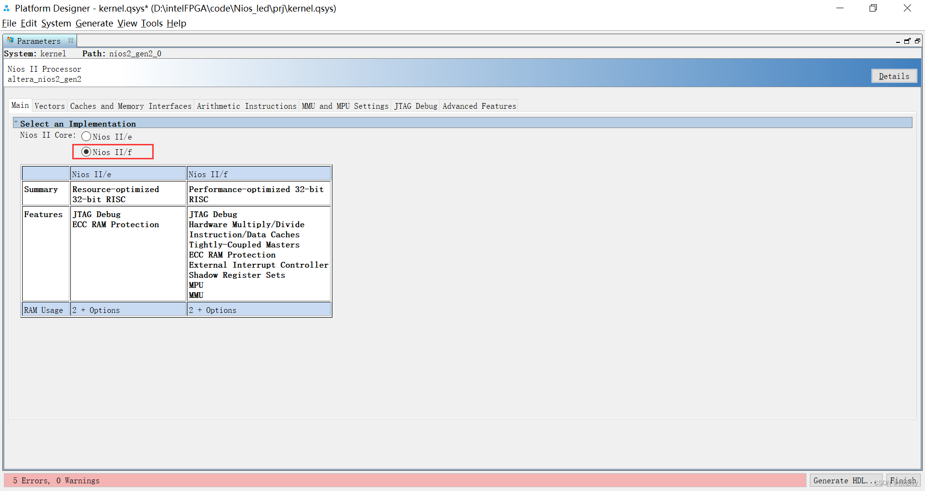Open the Help menu
This screenshot has width=925, height=491.
[x=176, y=23]
